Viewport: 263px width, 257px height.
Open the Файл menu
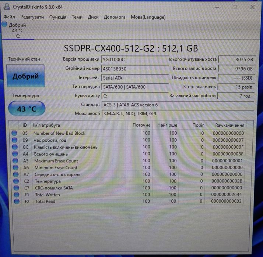9,17
